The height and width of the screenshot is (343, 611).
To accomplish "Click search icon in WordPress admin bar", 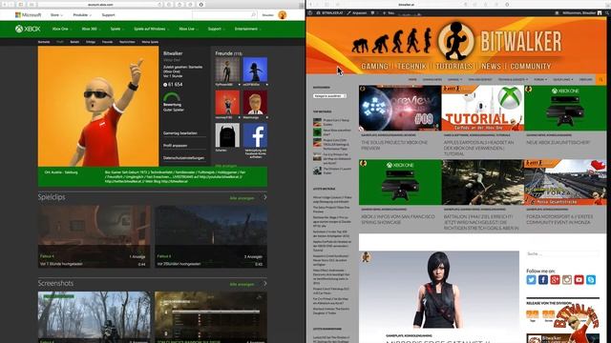I will 606,12.
